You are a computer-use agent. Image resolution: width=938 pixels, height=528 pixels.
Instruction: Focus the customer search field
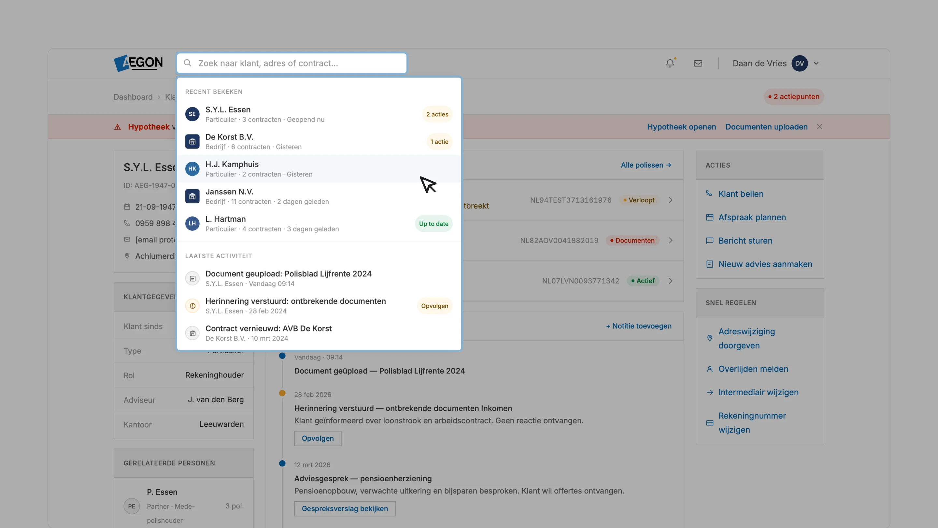(x=292, y=63)
